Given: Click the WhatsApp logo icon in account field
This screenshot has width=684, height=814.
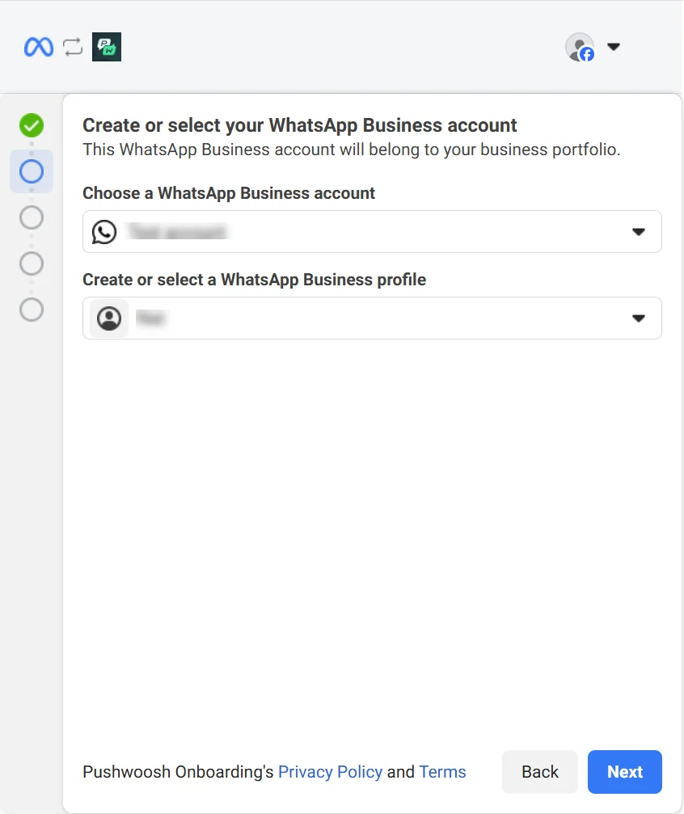Looking at the screenshot, I should click(104, 232).
